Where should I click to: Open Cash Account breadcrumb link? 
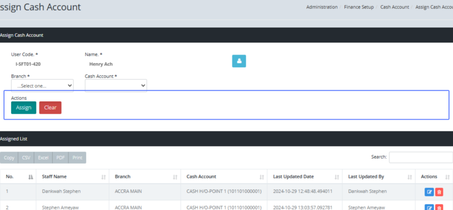point(394,7)
